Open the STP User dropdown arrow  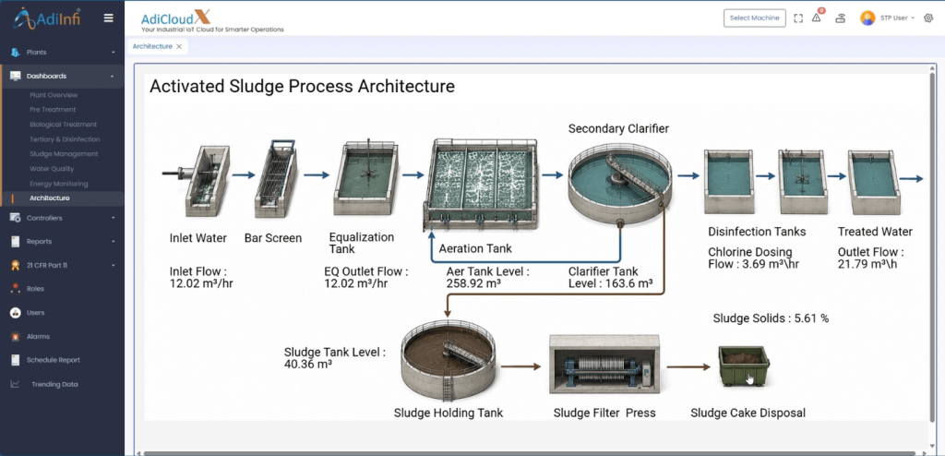click(913, 18)
